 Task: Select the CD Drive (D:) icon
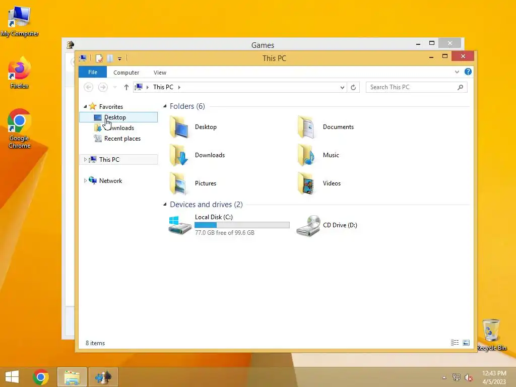click(x=308, y=225)
